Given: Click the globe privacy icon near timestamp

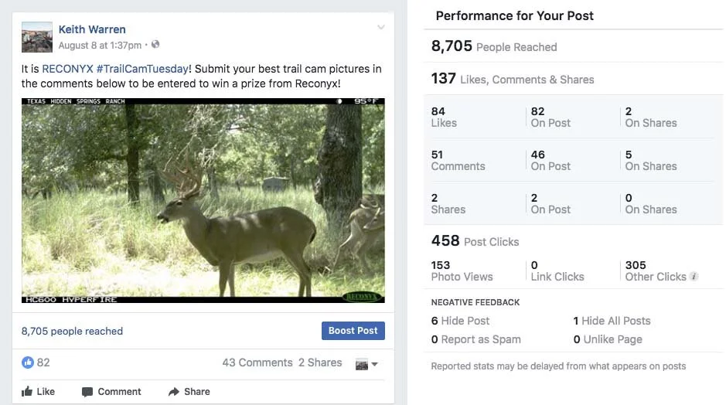Looking at the screenshot, I should (x=155, y=45).
